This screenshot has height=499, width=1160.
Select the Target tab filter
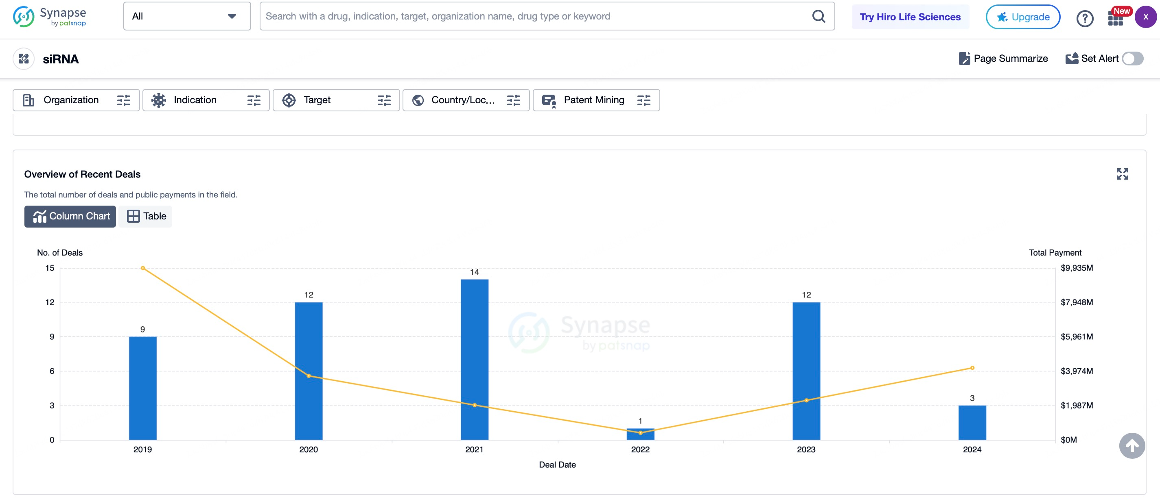[x=336, y=100]
